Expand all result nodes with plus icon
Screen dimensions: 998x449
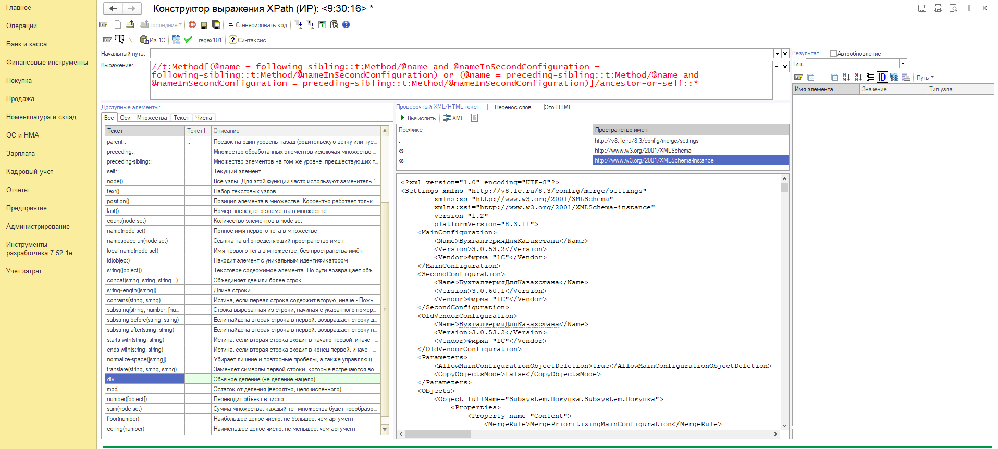pos(811,77)
